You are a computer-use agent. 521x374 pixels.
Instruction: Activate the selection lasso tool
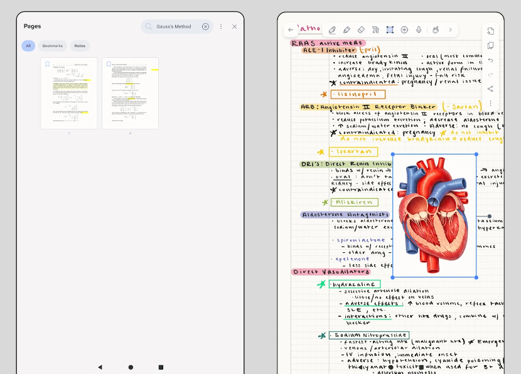pos(390,30)
